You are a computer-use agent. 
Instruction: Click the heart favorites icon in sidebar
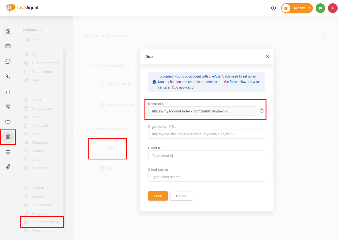click(8, 152)
